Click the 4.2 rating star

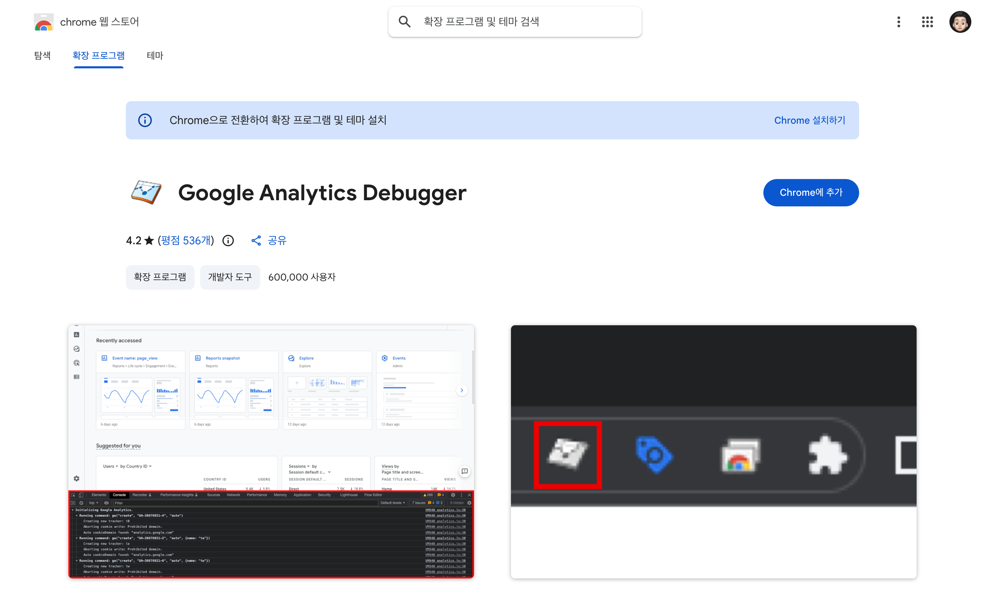click(x=149, y=241)
